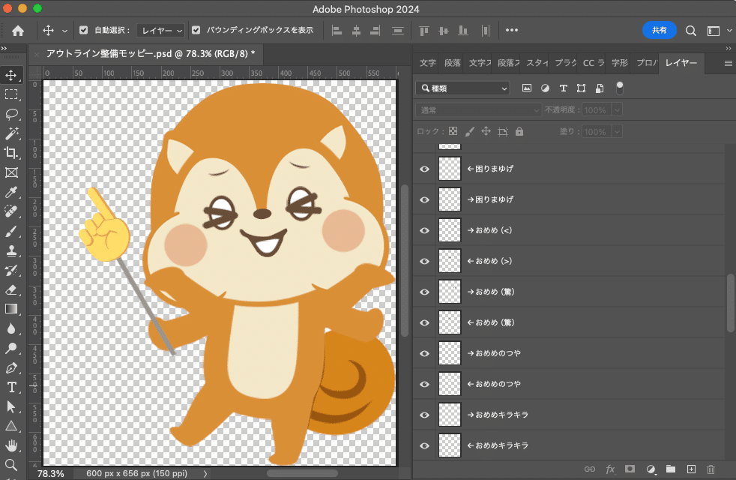Toggle layer filtering on or off
This screenshot has height=480, width=736.
point(620,88)
